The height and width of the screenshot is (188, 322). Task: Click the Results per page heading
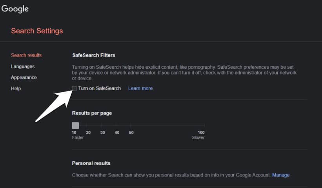click(x=92, y=113)
